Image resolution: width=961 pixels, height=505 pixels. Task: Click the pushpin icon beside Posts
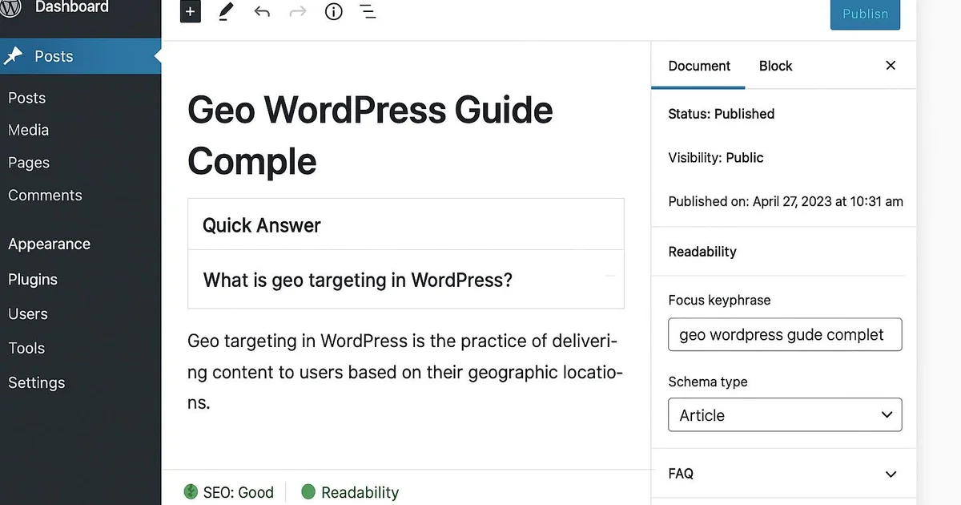click(14, 56)
